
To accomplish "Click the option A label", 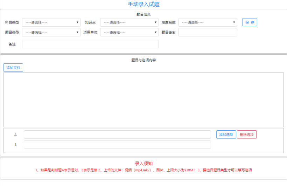I will [15, 135].
